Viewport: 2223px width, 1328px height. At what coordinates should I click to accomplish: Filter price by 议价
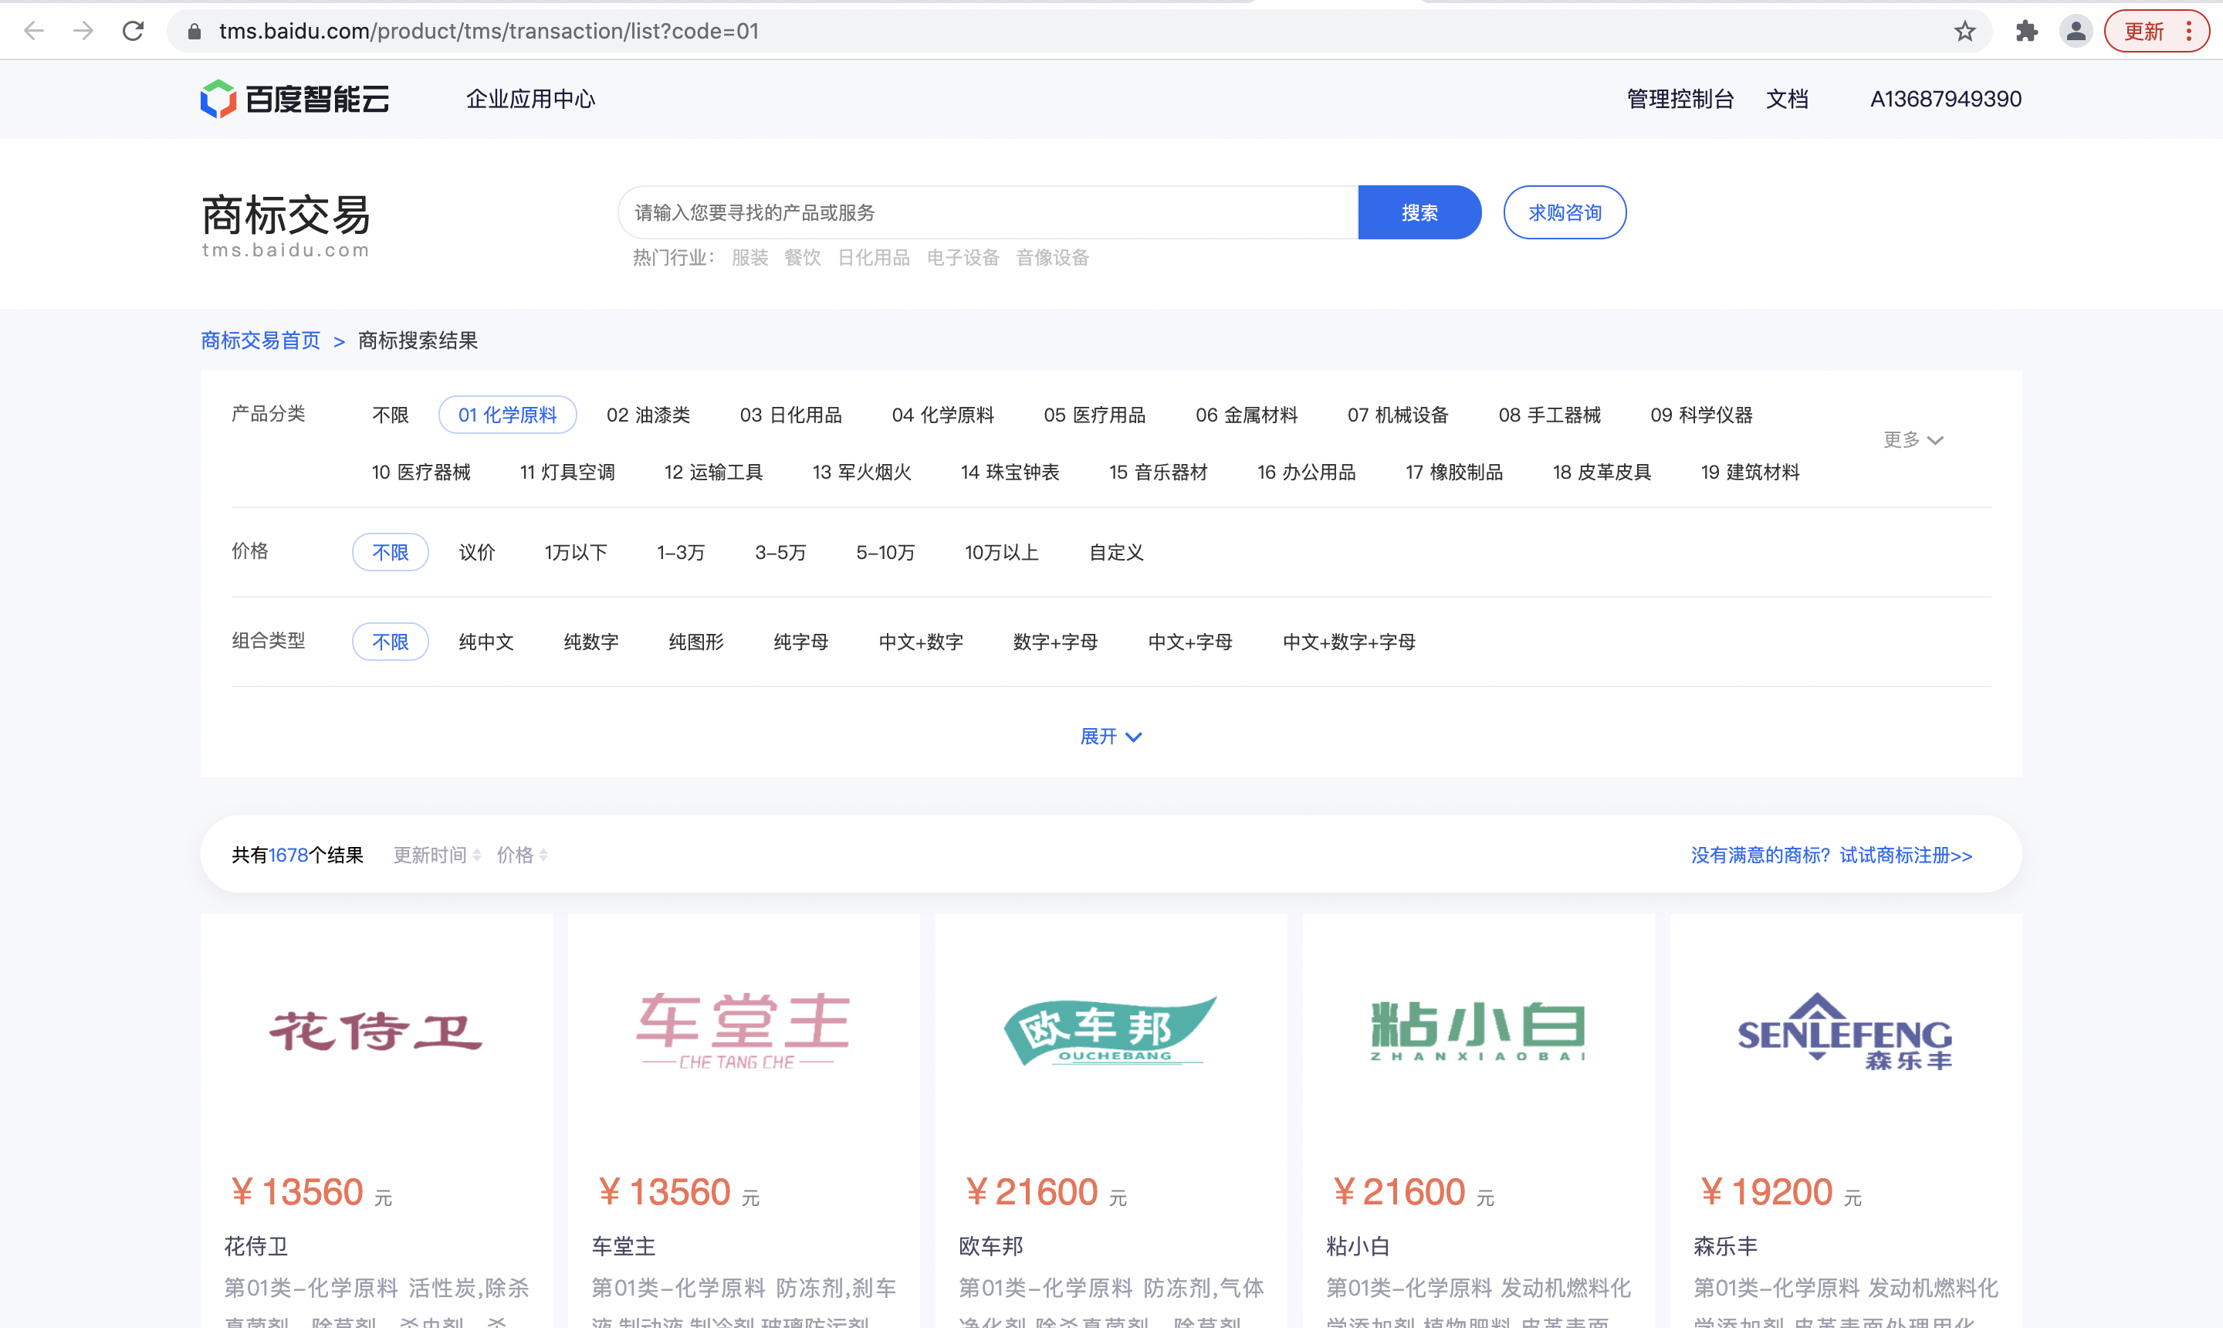coord(477,552)
